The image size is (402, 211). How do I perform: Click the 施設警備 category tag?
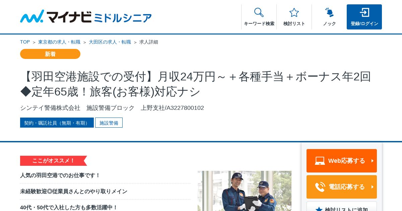[109, 123]
